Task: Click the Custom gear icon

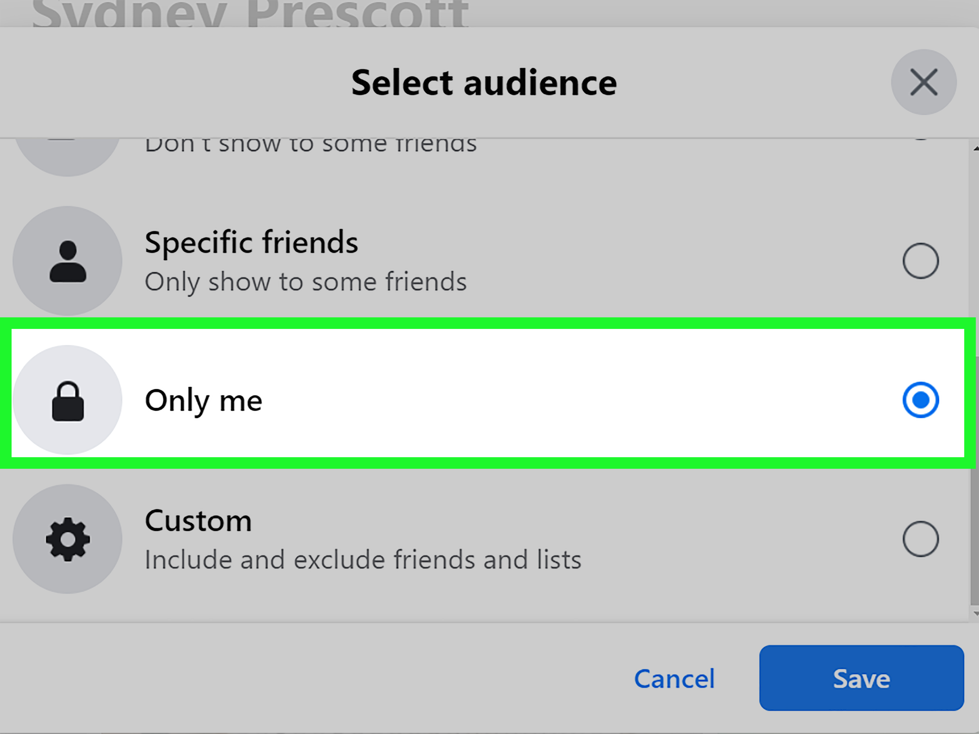Action: 67,539
